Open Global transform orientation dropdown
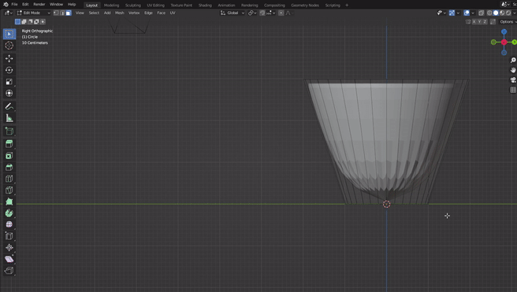 (x=232, y=13)
